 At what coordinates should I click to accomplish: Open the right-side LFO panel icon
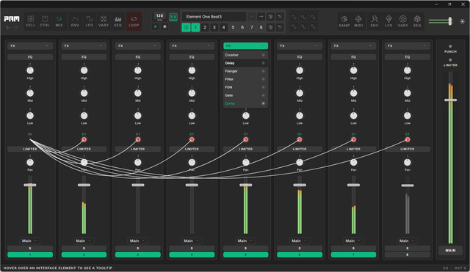pos(388,21)
